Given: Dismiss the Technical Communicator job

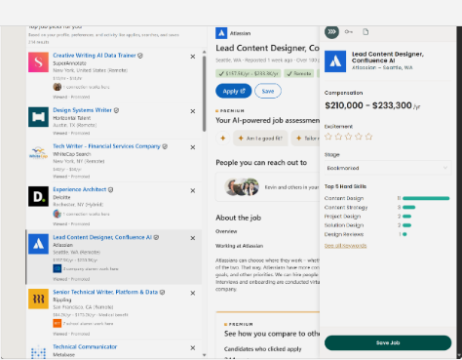Looking at the screenshot, I should tap(193, 348).
